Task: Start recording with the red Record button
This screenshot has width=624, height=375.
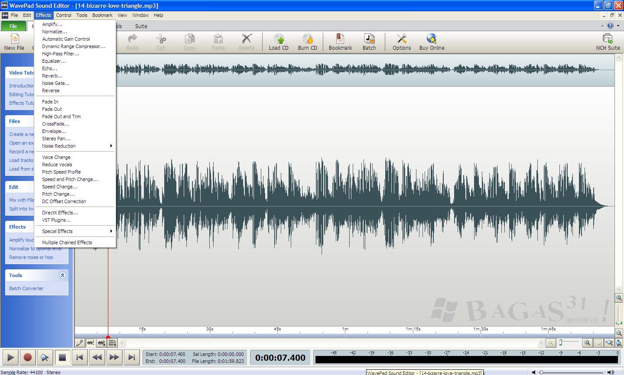Action: click(28, 358)
